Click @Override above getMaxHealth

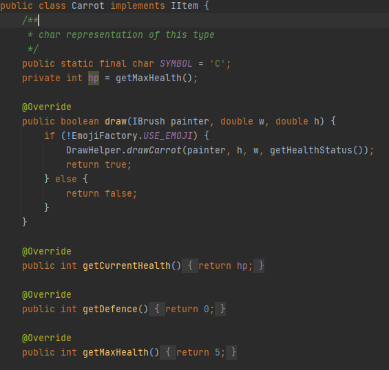pos(47,338)
